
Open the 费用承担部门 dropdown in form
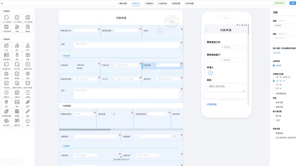coord(127,30)
